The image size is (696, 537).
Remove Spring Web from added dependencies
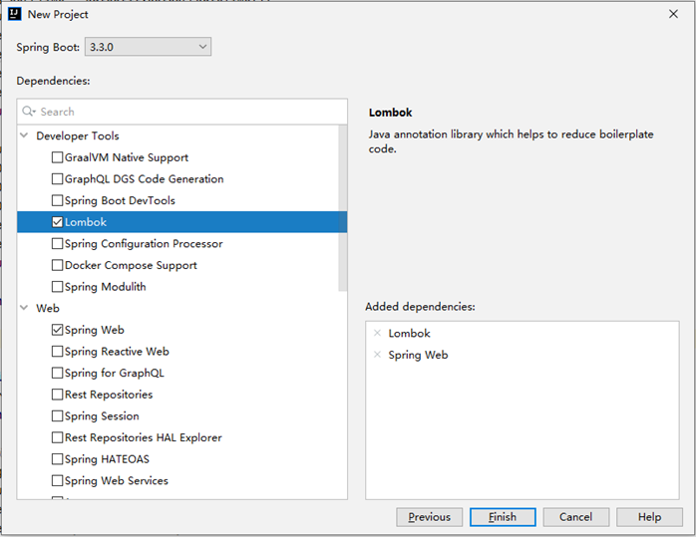coord(377,355)
